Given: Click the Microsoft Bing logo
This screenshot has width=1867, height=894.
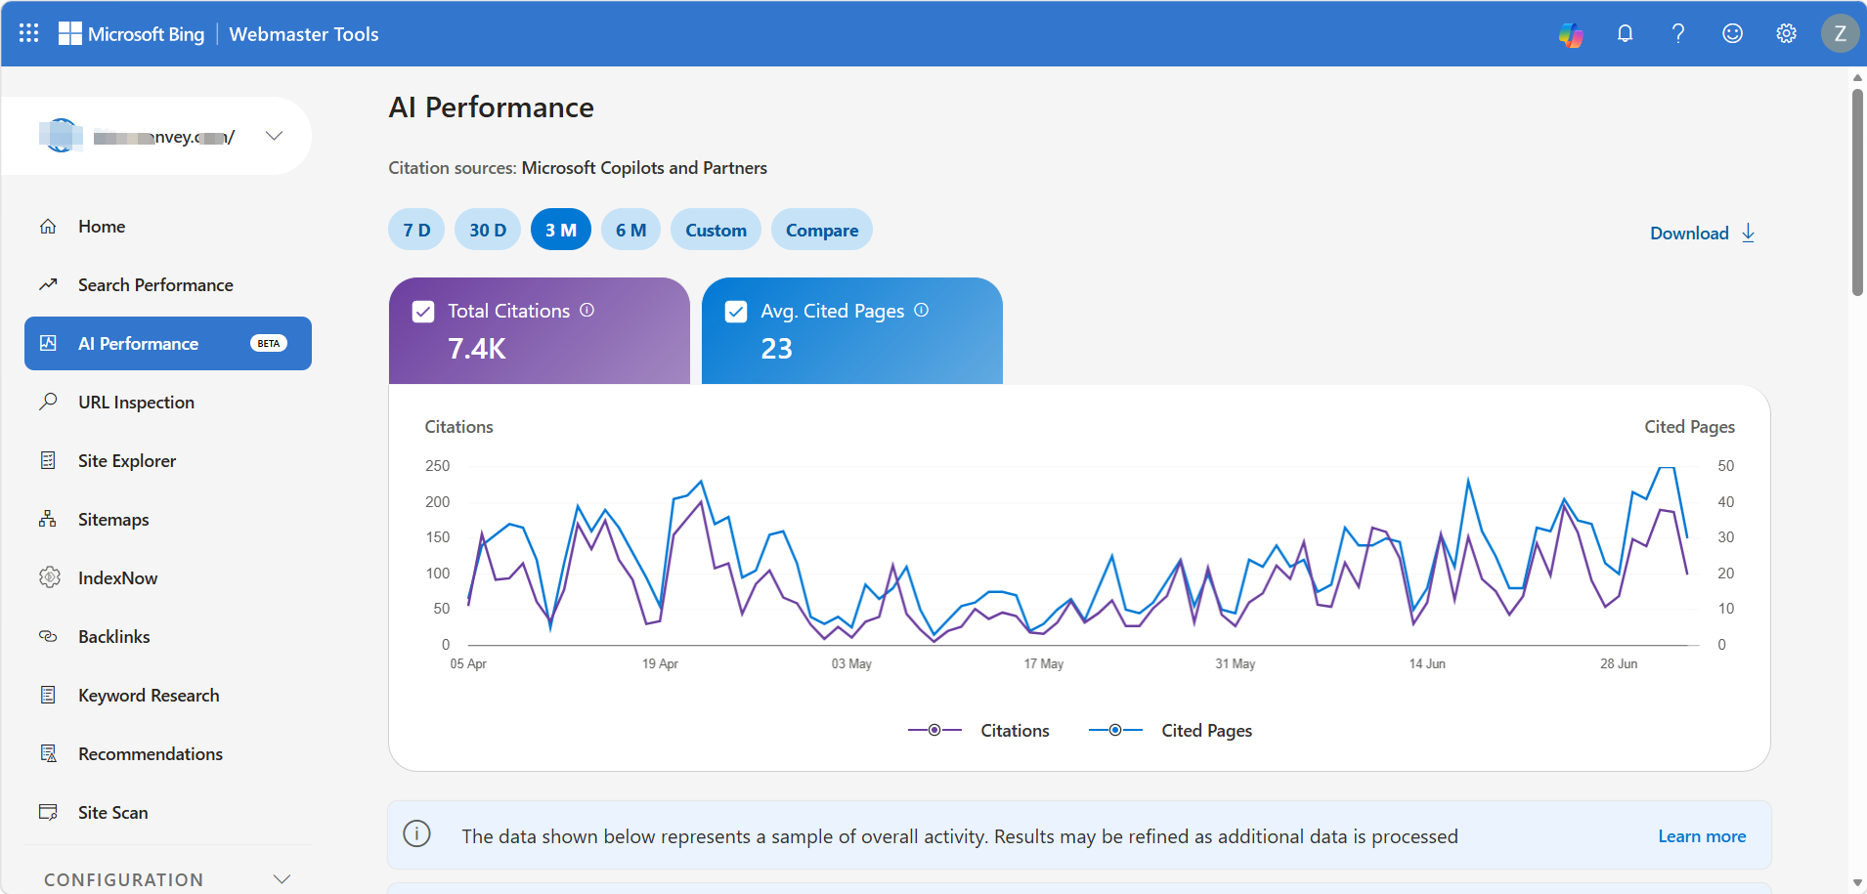Looking at the screenshot, I should pyautogui.click(x=131, y=34).
